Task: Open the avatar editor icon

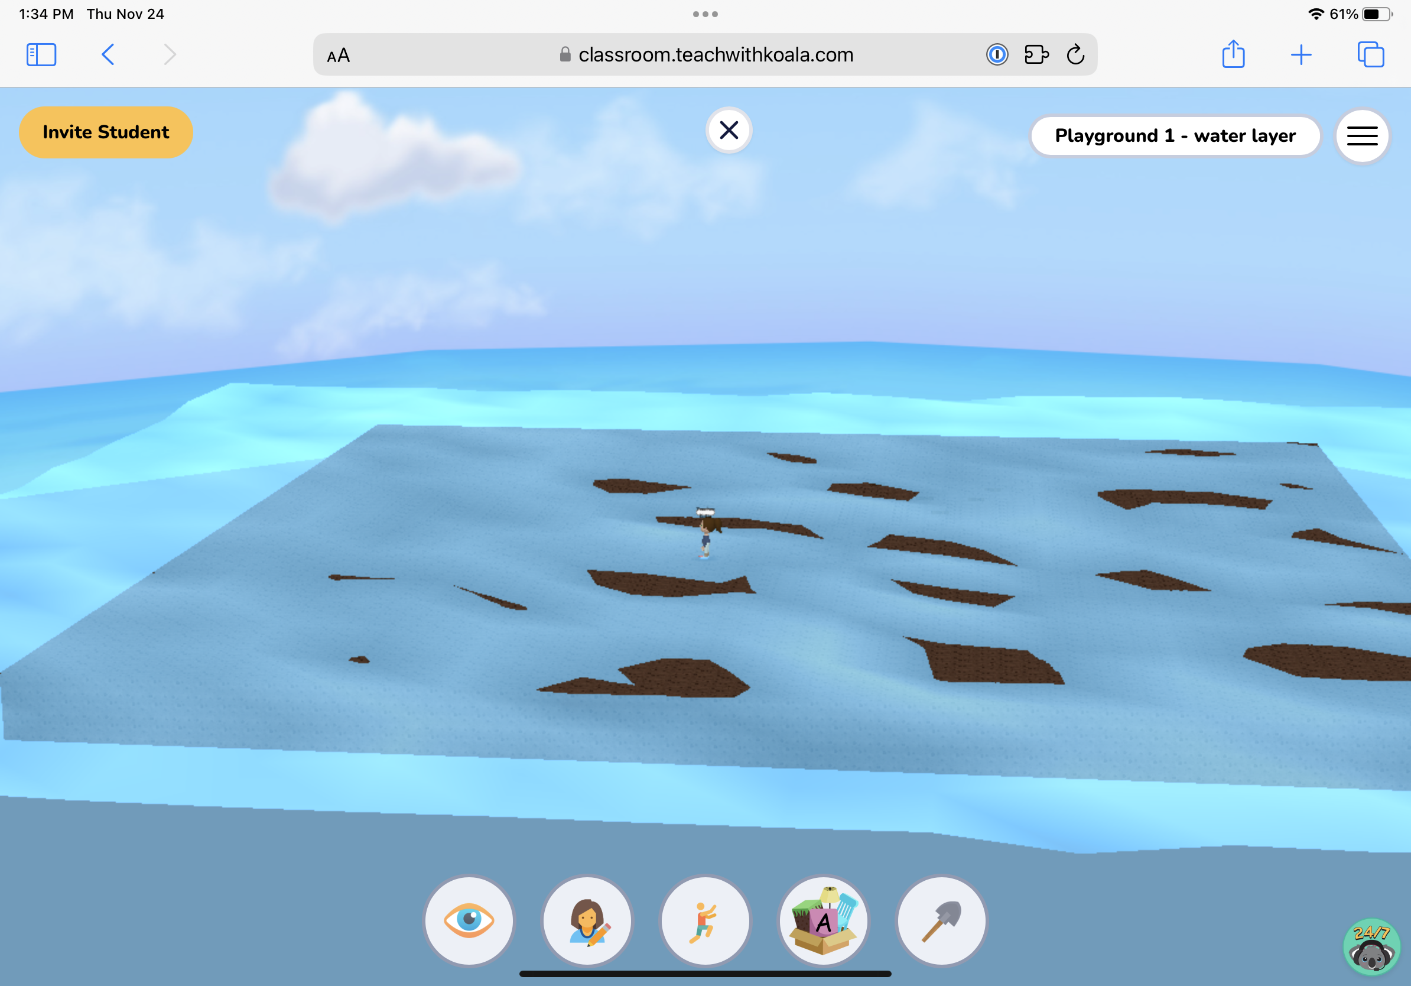Action: 587,920
